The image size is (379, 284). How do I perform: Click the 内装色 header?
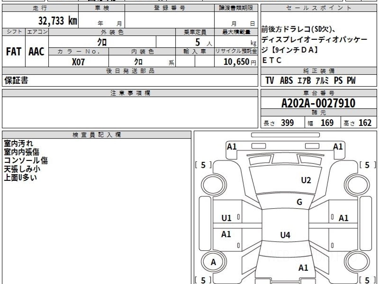(142, 51)
